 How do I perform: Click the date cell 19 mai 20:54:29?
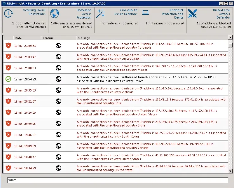pos(25,79)
